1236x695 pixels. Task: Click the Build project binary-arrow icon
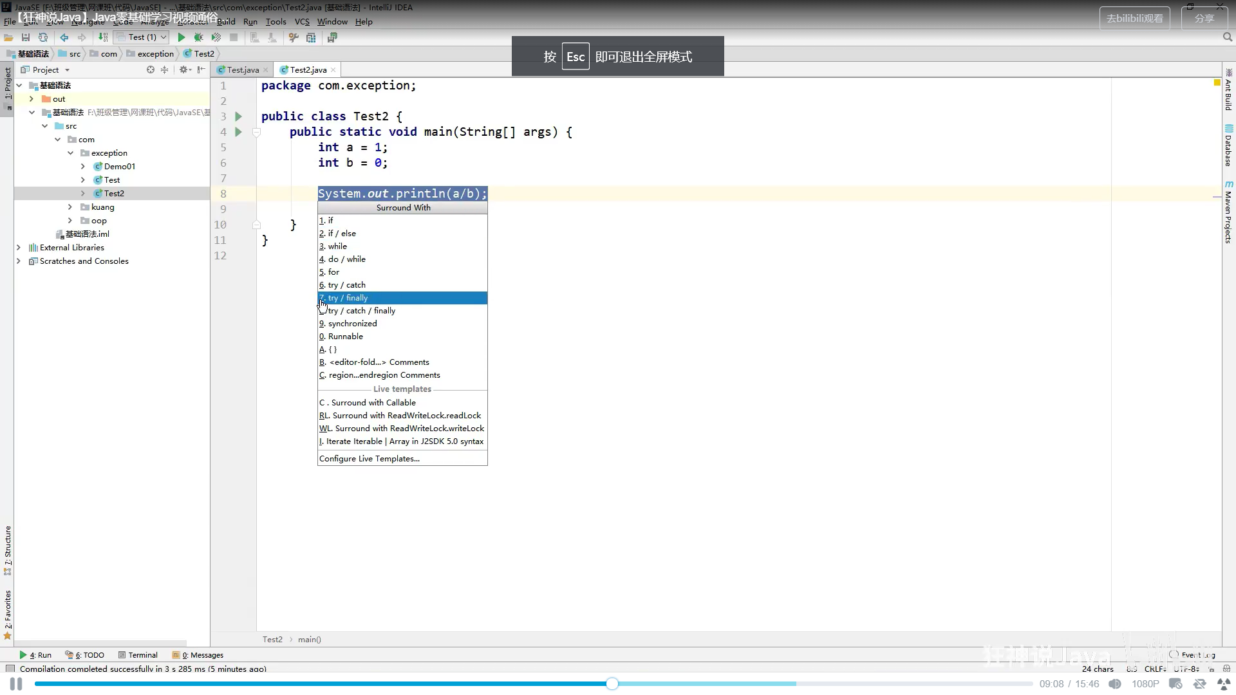[103, 37]
